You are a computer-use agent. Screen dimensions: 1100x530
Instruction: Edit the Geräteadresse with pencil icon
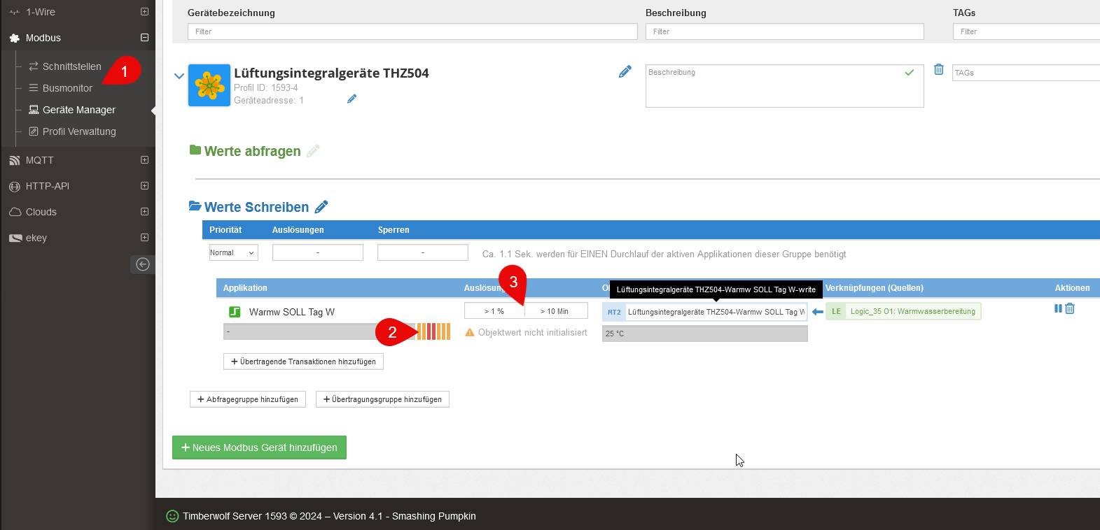point(351,99)
